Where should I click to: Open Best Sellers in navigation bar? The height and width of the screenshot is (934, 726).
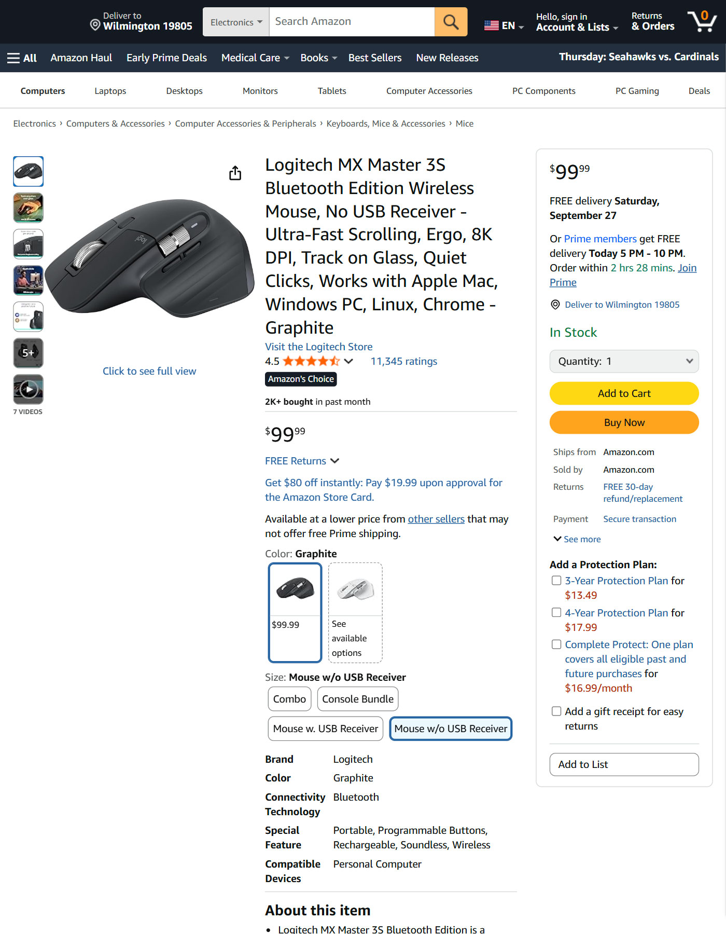375,58
